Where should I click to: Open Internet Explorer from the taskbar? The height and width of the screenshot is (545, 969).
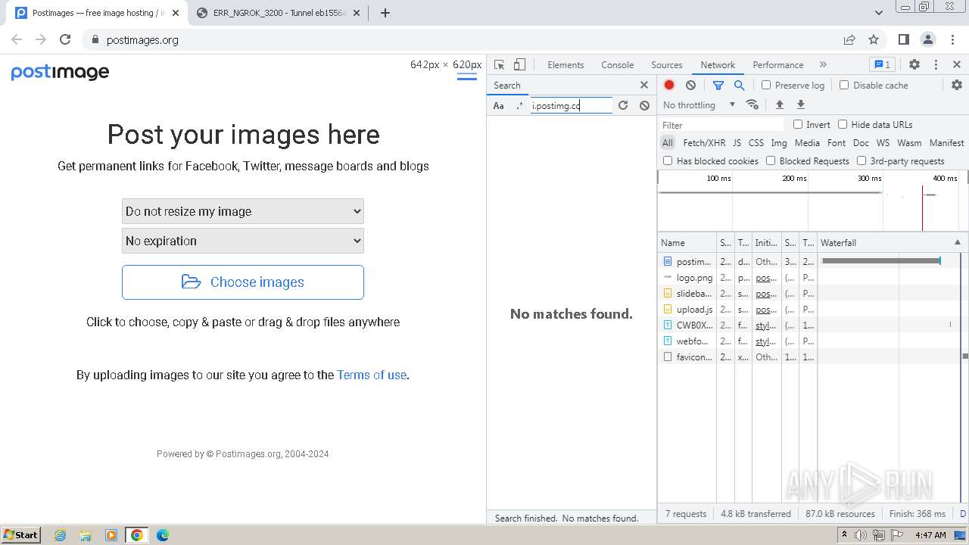61,535
